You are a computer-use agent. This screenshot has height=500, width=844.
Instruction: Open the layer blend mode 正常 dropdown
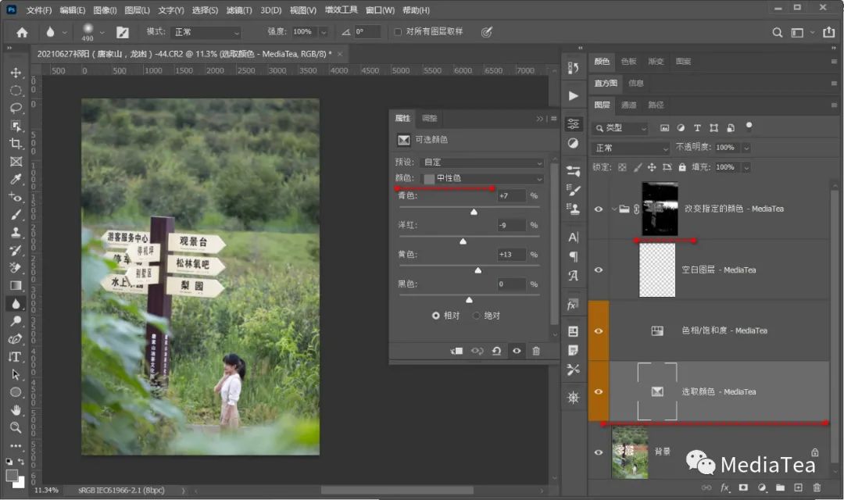tap(631, 148)
